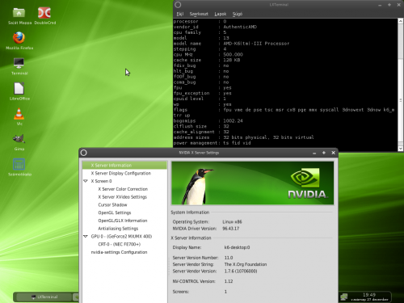This screenshot has height=303, width=404.
Task: Click the cpu MHz value '500.000'
Action: click(x=233, y=54)
